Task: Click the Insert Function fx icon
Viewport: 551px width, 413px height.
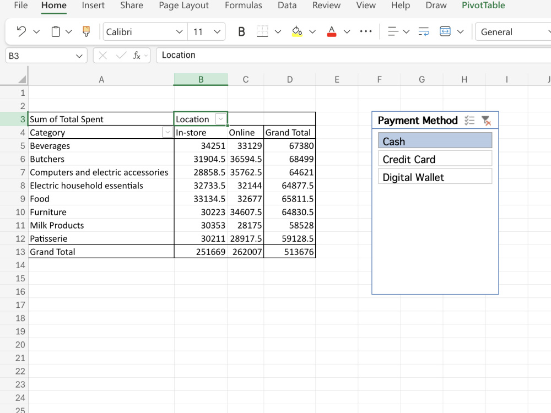Action: (x=137, y=56)
